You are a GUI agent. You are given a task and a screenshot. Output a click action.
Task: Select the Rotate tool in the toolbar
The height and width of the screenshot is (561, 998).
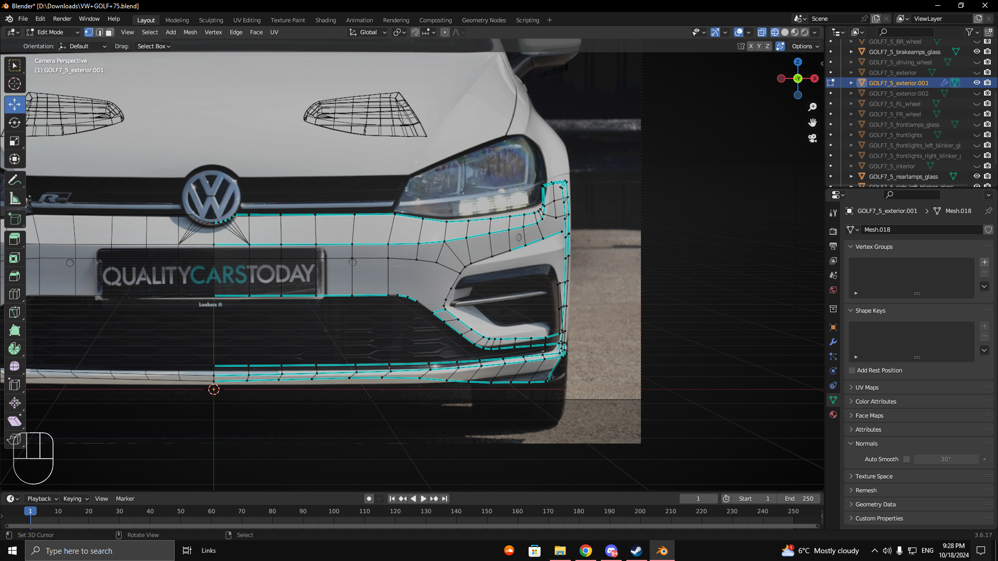click(x=15, y=123)
